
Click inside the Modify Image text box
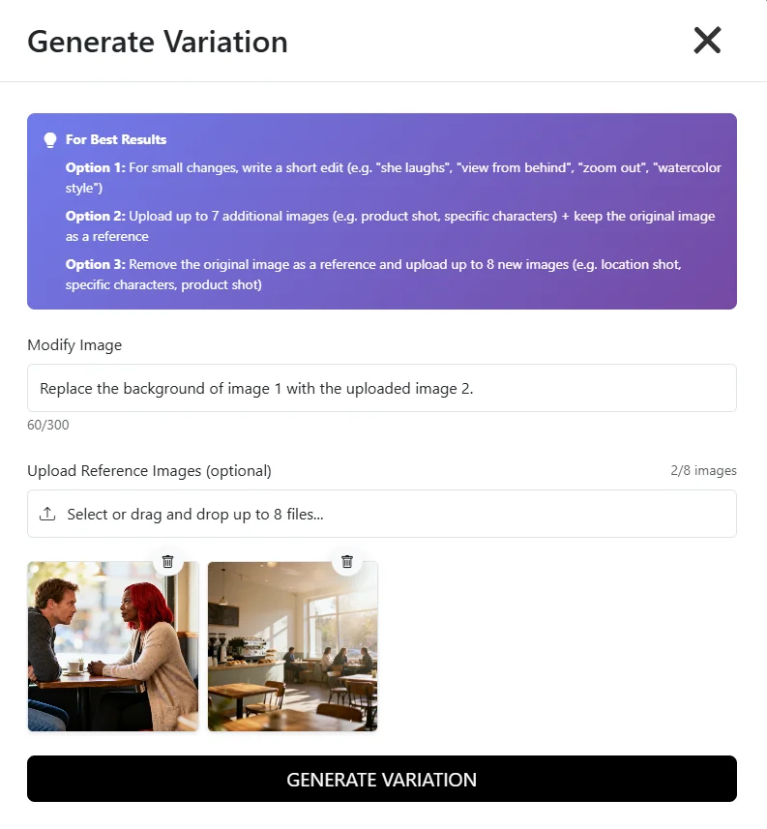tap(383, 388)
